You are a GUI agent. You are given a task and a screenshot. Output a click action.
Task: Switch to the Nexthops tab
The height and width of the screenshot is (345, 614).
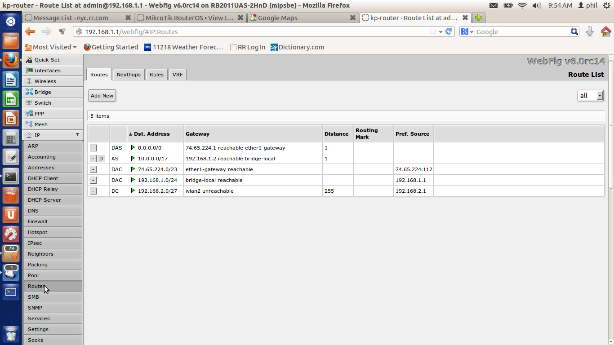click(x=129, y=75)
